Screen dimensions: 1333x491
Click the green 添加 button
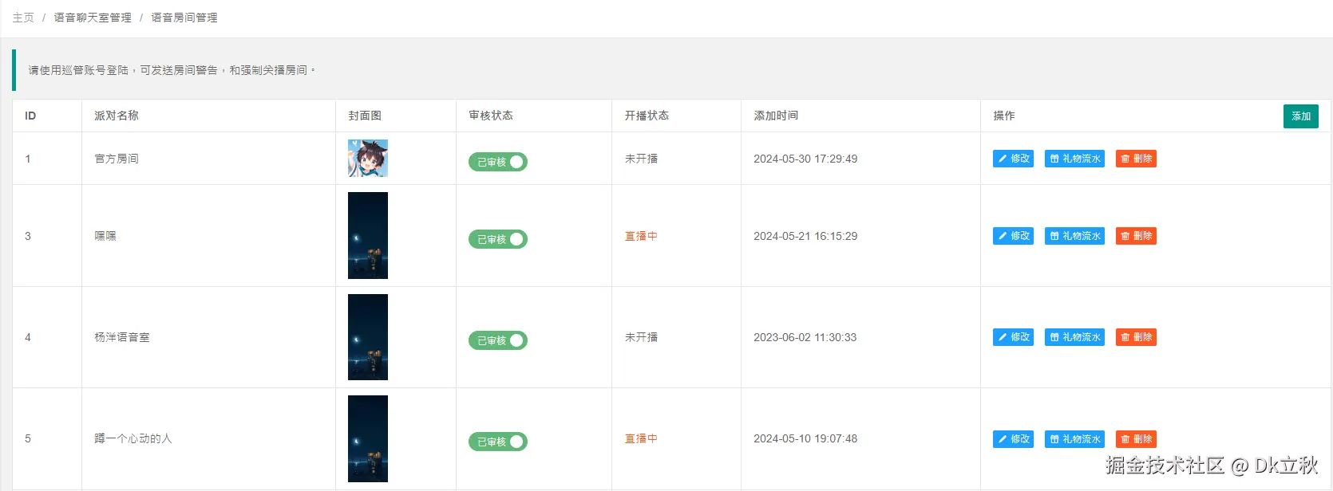tap(1300, 116)
